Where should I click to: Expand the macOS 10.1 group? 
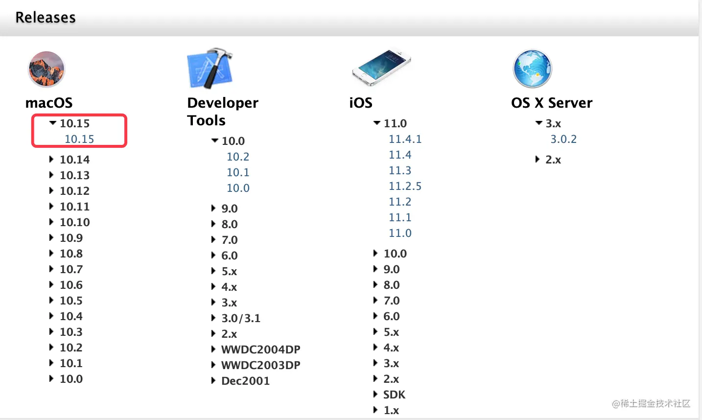[51, 363]
